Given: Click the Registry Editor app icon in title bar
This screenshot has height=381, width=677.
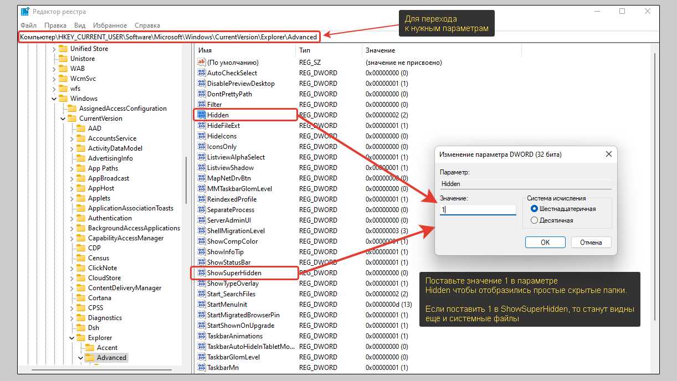Looking at the screenshot, I should (x=25, y=12).
